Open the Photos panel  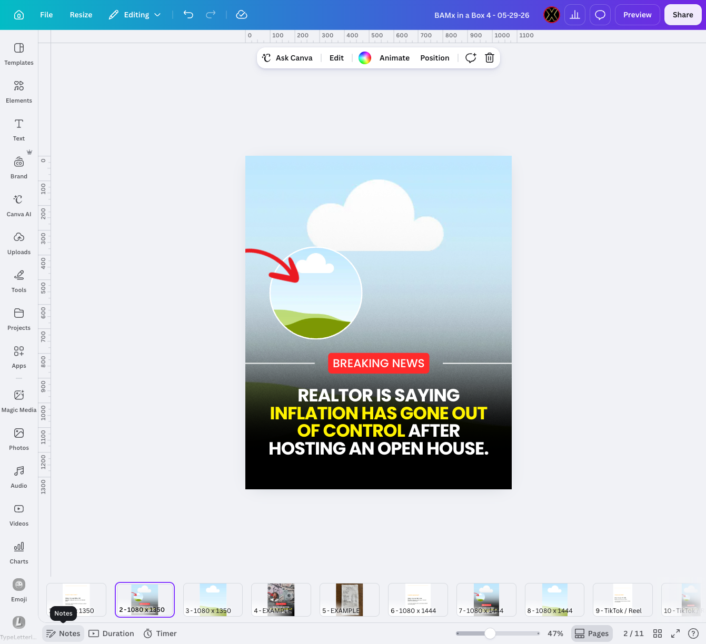(x=19, y=439)
